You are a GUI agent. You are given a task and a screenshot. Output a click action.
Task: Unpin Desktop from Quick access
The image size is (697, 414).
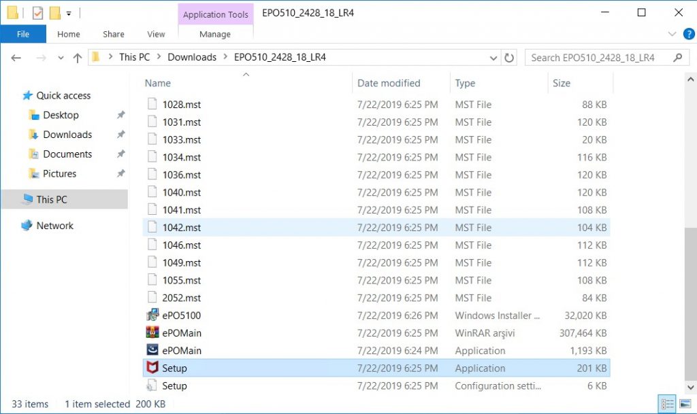tap(120, 115)
